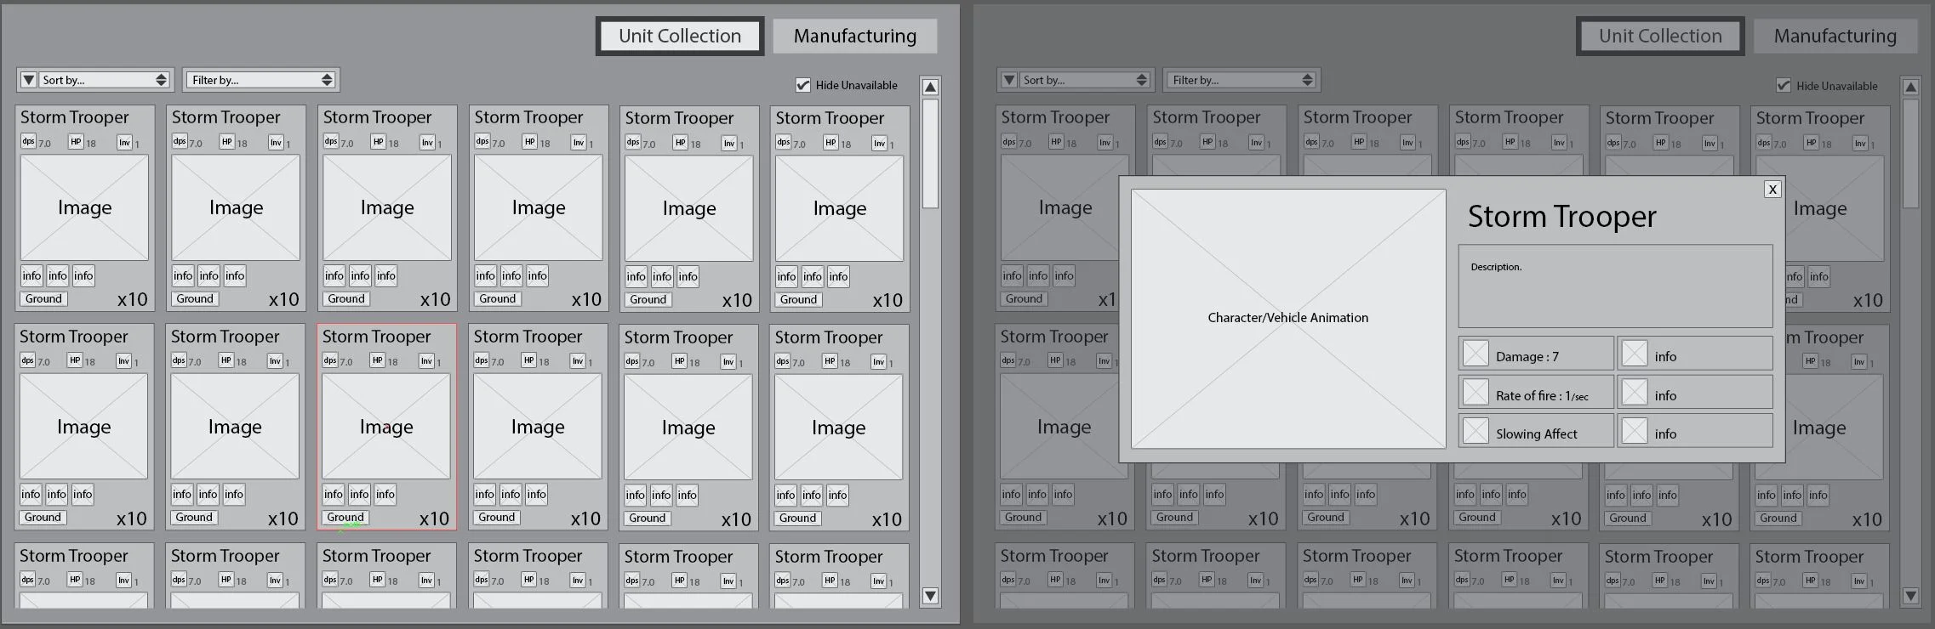Click Inv icon on left screen's first top-row card

click(124, 142)
